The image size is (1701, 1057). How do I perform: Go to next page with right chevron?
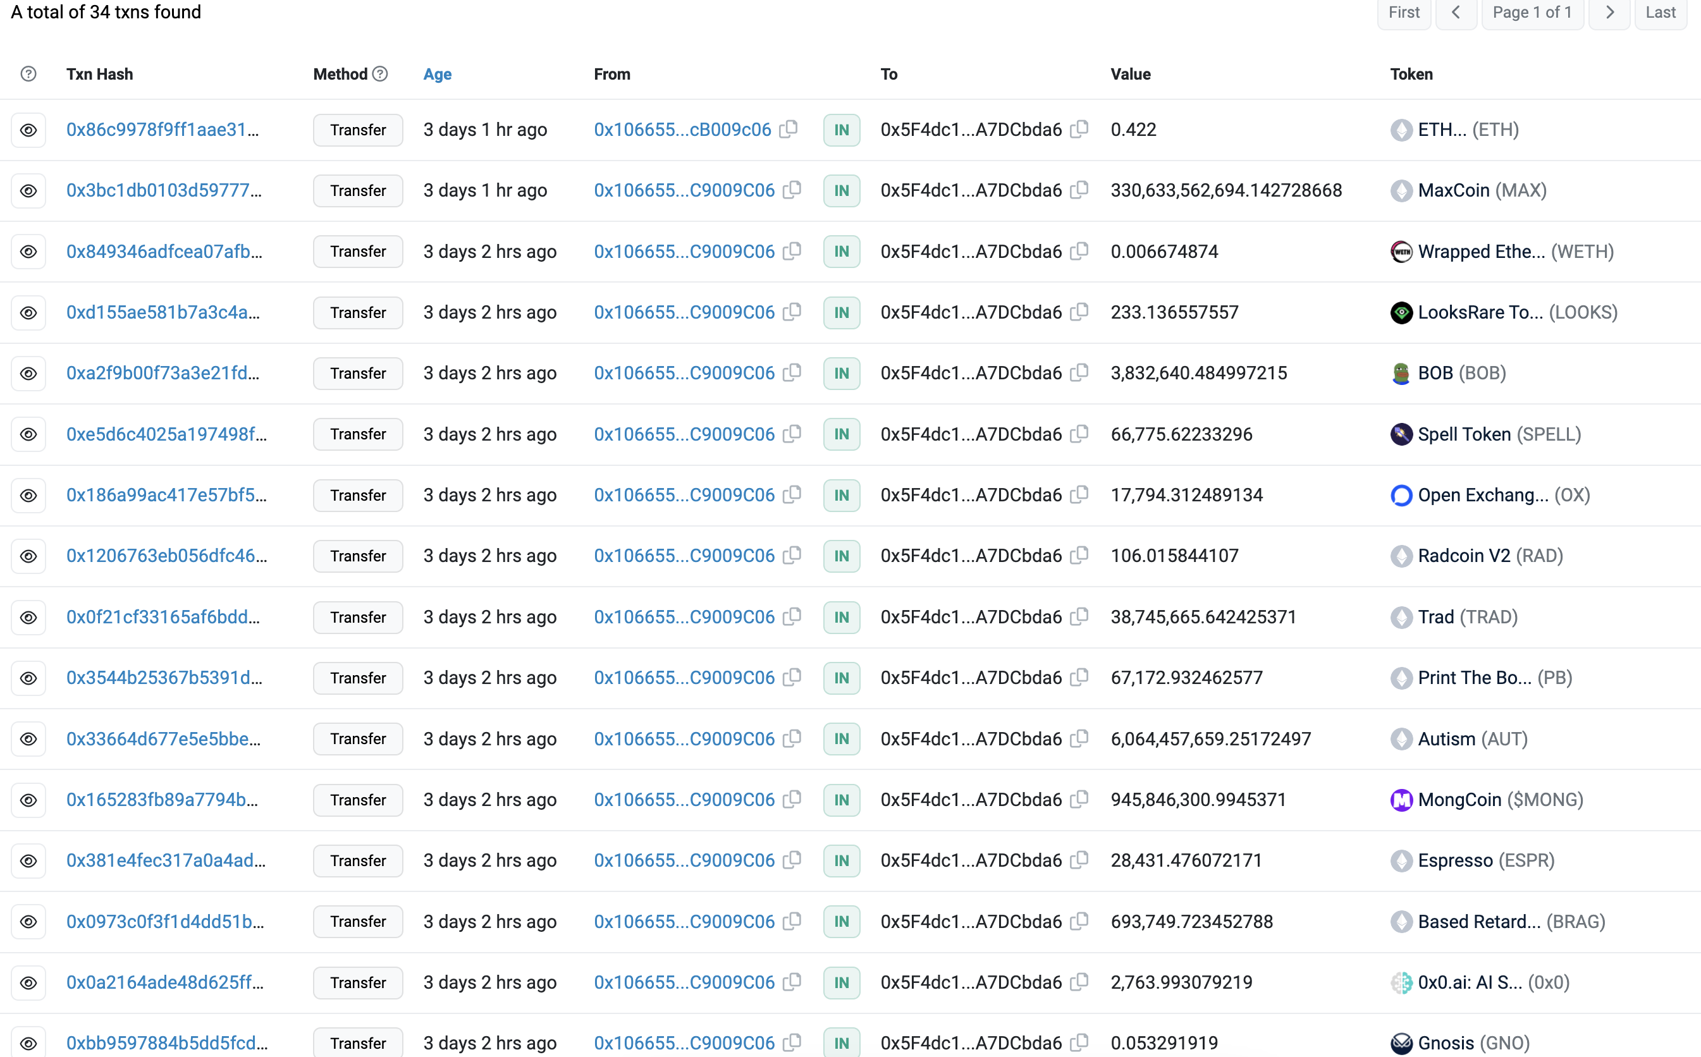(x=1609, y=13)
